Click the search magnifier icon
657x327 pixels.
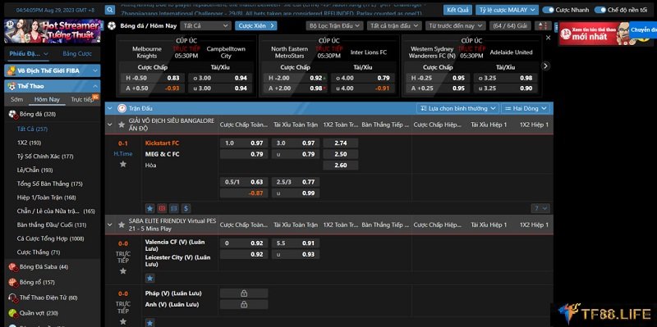pos(110,10)
